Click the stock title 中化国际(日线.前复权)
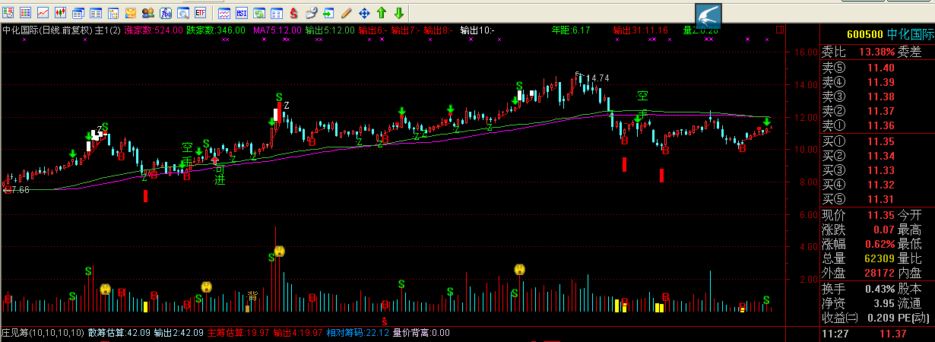This screenshot has width=935, height=342. [46, 30]
